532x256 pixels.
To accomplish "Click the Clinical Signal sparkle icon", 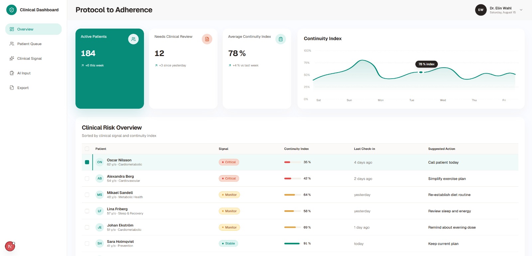I will 12,58.
